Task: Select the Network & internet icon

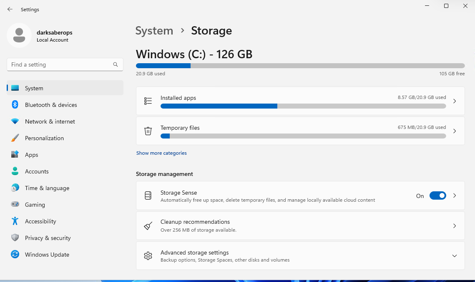Action: click(15, 121)
